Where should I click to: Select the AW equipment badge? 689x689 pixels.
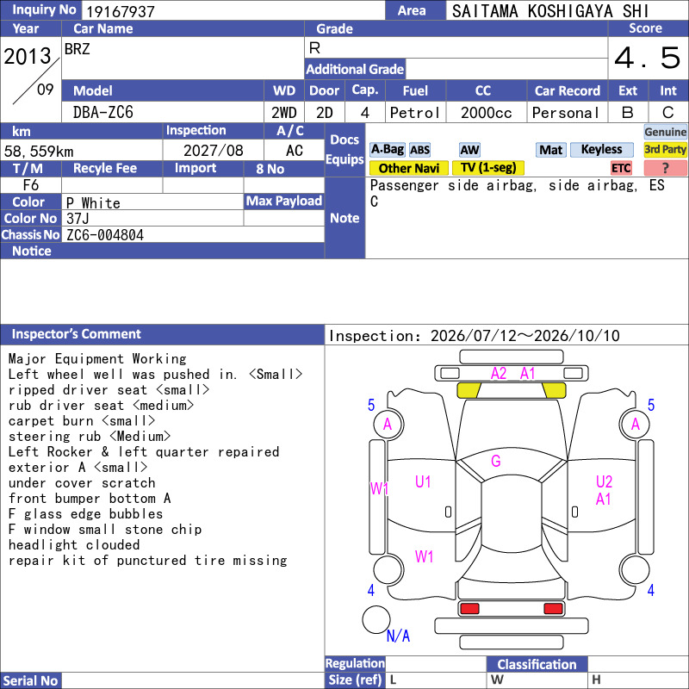pos(469,150)
